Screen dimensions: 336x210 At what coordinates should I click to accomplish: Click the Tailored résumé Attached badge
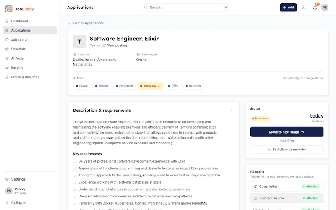(x=310, y=198)
